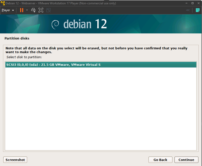Pause the virtual machine
202x166 pixels.
pyautogui.click(x=22, y=10)
